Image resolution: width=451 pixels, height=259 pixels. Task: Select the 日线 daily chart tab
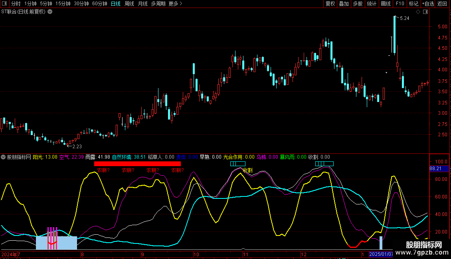(116, 4)
